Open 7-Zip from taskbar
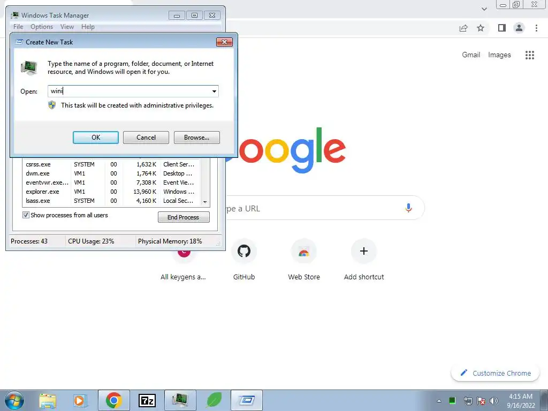Image resolution: width=548 pixels, height=411 pixels. 147,400
